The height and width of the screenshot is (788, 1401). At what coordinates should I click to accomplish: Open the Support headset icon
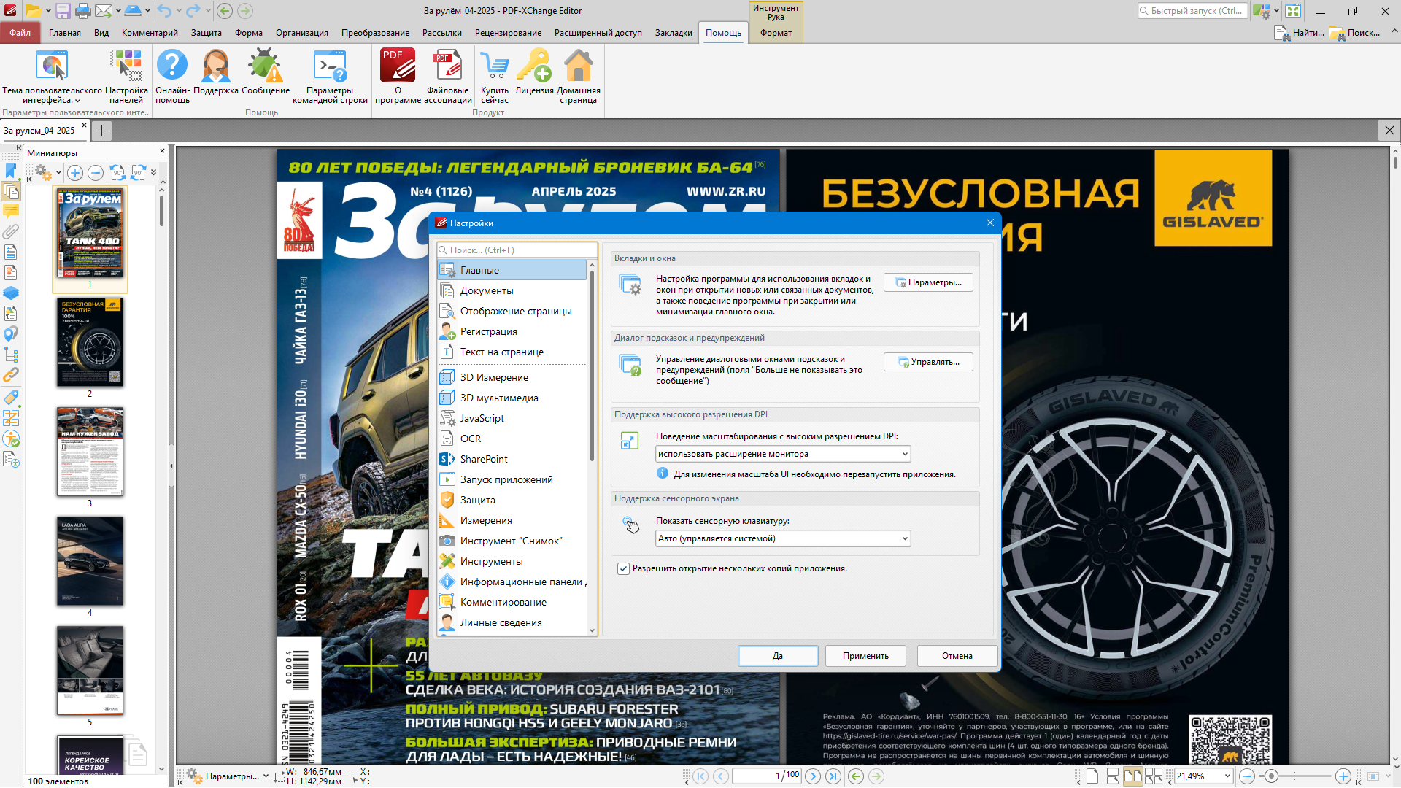(x=215, y=66)
